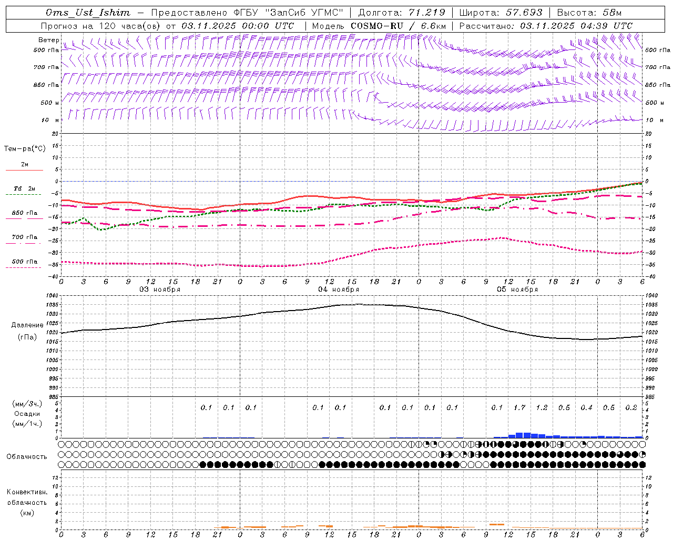Click the station title Oms_Ust_Ishim

(88, 13)
